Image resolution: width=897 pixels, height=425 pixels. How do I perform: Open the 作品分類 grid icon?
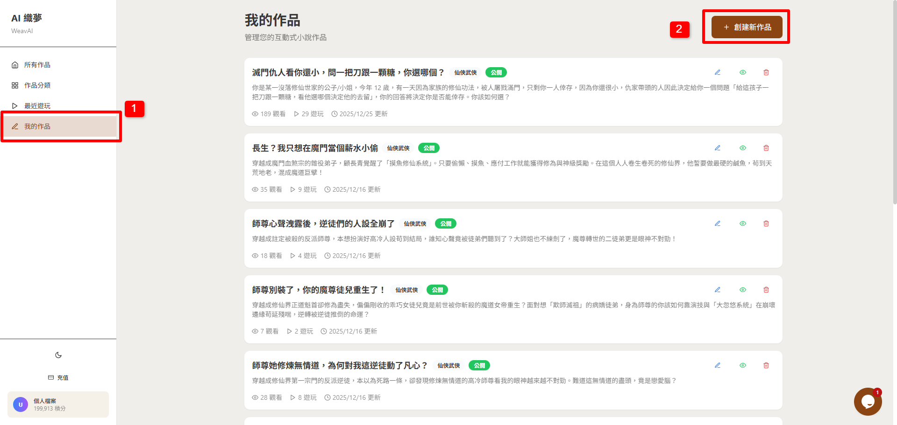[x=37, y=85]
